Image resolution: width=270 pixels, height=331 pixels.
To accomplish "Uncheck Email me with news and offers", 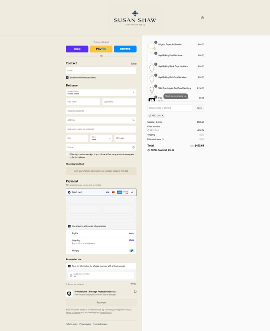I will [x=67, y=78].
